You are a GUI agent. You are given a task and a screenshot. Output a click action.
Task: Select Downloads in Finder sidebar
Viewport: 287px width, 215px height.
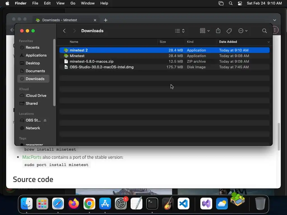pyautogui.click(x=33, y=79)
